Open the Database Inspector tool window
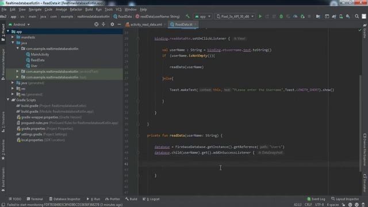This screenshot has height=207, width=368. coord(65,199)
